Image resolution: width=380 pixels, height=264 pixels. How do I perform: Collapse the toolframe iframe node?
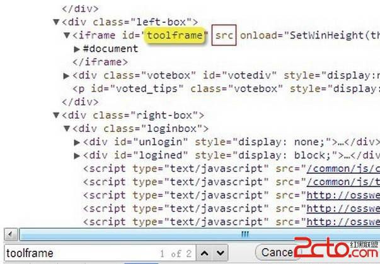[x=67, y=35]
